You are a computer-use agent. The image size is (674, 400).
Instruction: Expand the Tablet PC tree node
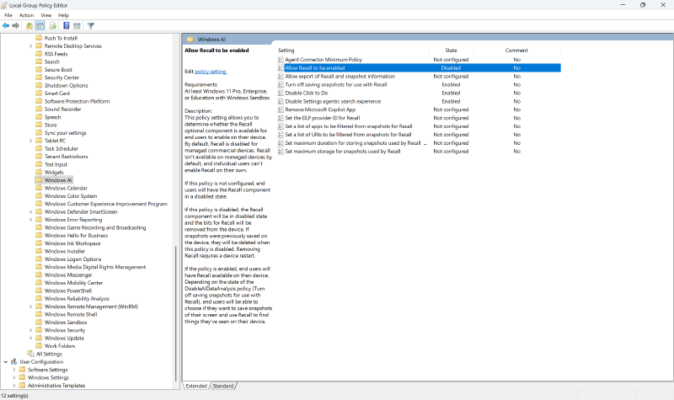(30, 141)
